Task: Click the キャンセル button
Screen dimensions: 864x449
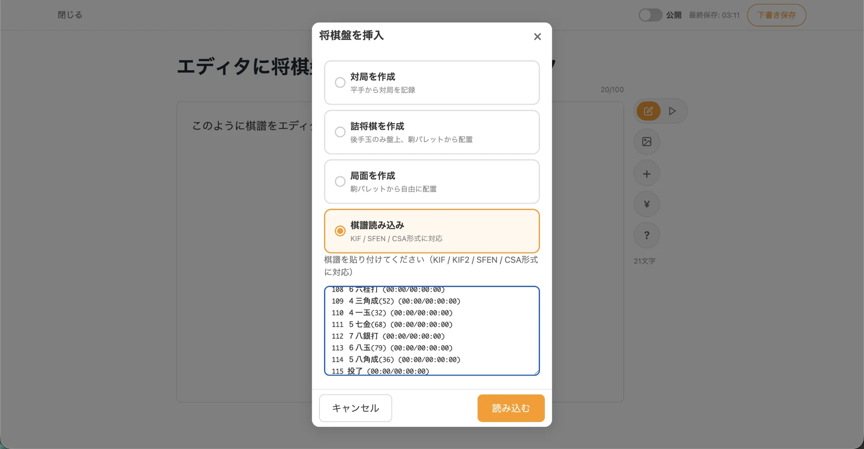Action: click(355, 408)
